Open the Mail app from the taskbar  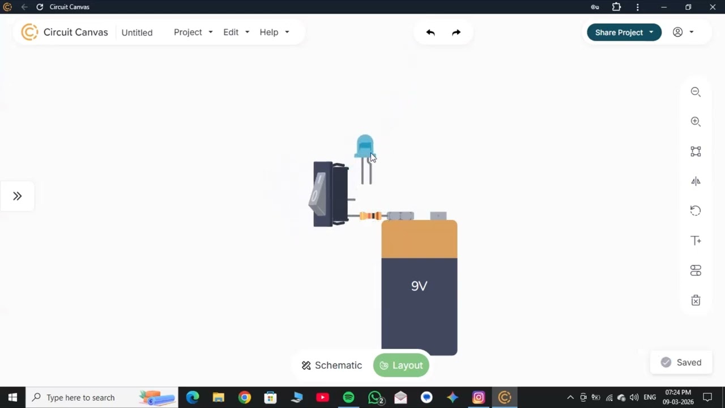400,397
